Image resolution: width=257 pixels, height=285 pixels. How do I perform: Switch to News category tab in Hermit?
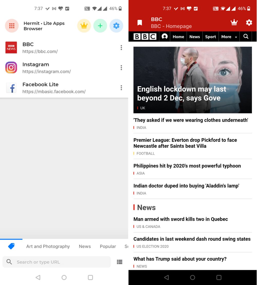[x=85, y=246]
